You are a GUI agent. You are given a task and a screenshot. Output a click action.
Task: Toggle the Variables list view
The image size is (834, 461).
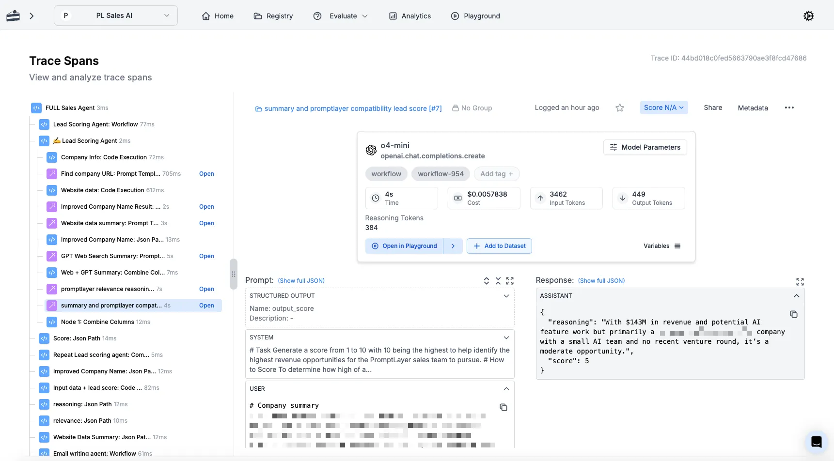(677, 246)
